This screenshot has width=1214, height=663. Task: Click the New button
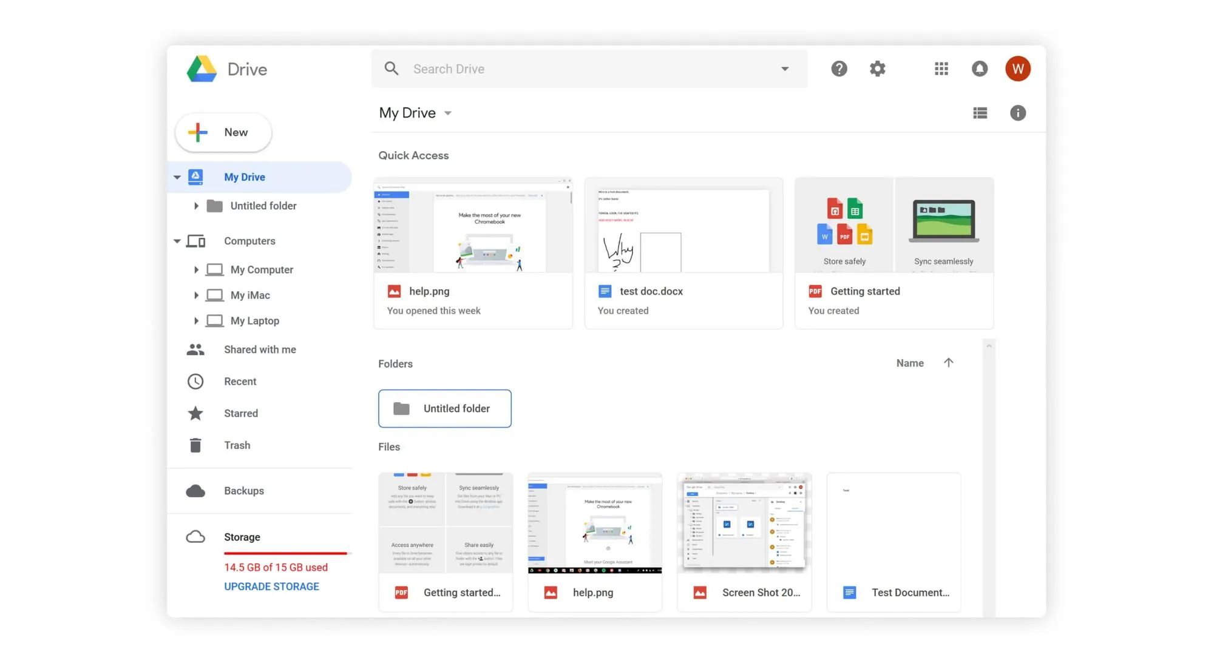223,132
